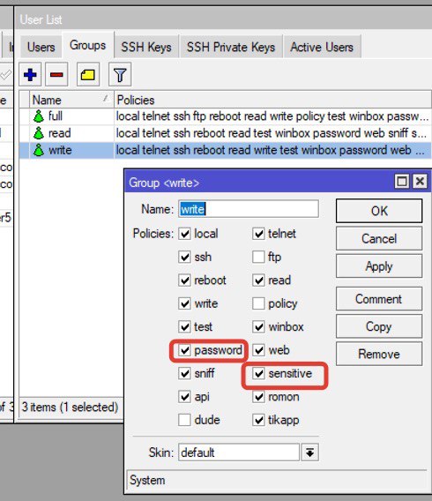Screen dimensions: 432x501
Task: Click the Cancel button
Action: point(379,239)
